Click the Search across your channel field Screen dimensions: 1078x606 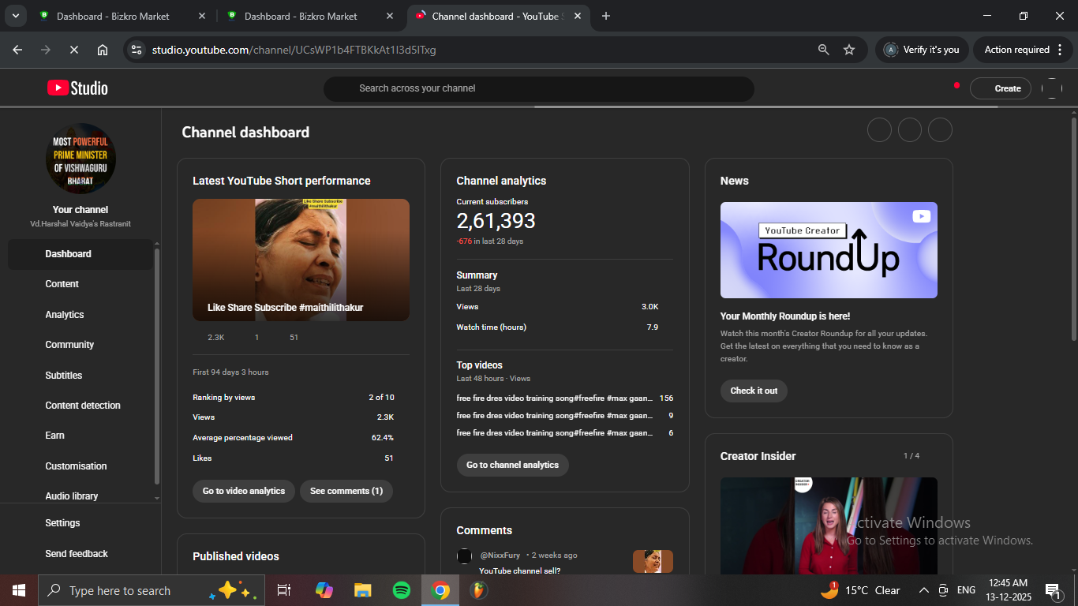[x=538, y=88]
